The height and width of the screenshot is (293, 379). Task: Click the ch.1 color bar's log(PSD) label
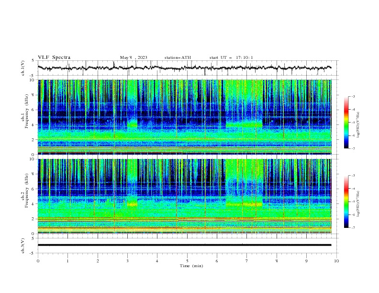coord(358,125)
